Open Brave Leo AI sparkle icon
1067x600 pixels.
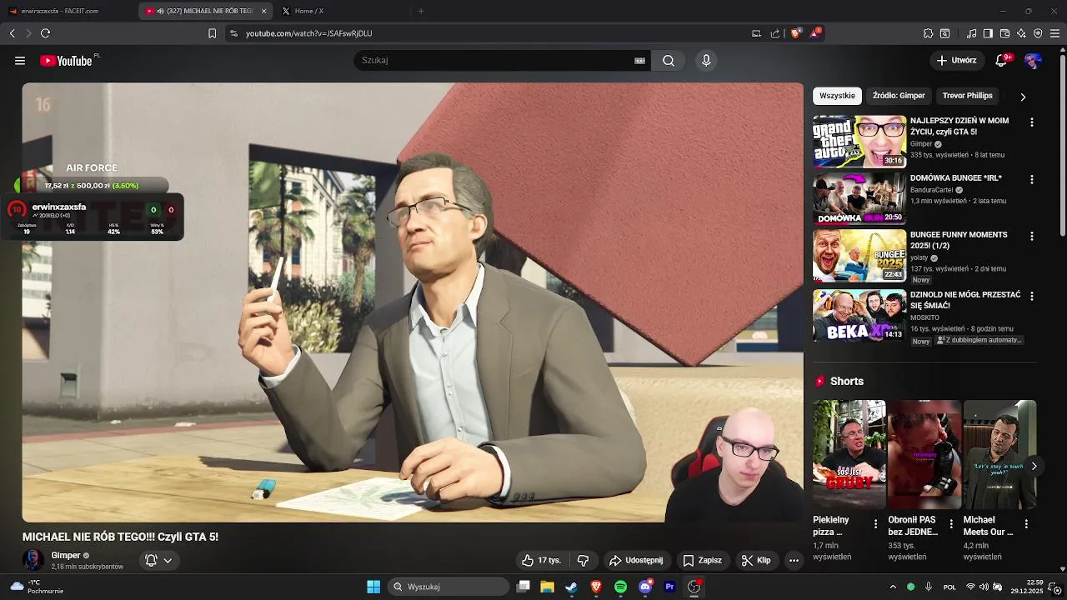[1021, 33]
